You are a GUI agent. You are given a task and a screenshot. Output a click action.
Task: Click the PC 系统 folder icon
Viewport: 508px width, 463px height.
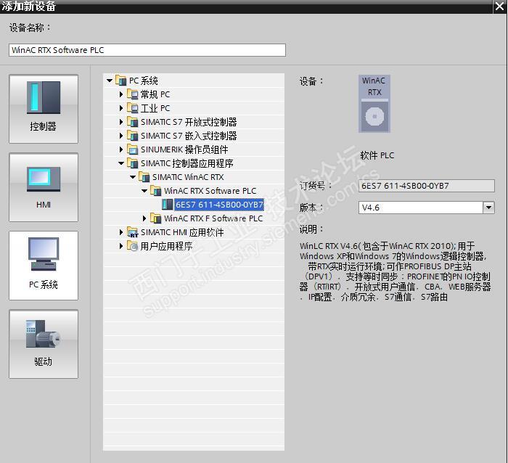(121, 80)
